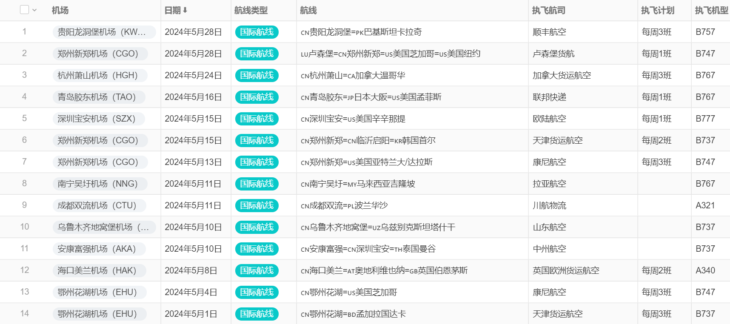Click the 航线 column header
Screen dimensions: 730x324
pos(308,10)
